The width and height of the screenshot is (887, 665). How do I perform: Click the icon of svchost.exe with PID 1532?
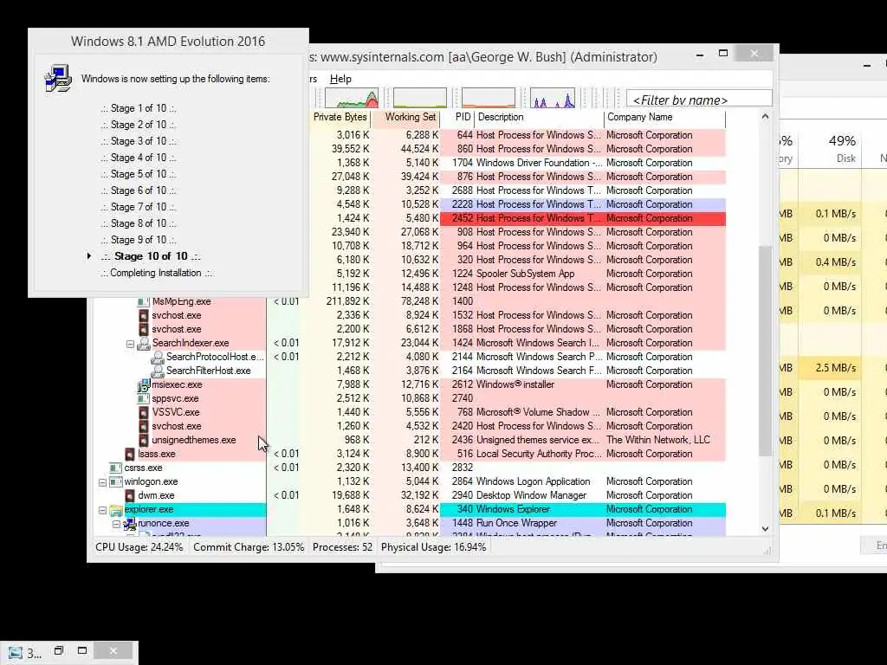pyautogui.click(x=144, y=315)
